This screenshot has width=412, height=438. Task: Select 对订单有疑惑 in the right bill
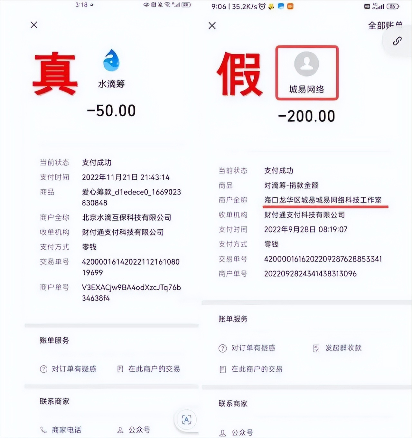coord(247,348)
